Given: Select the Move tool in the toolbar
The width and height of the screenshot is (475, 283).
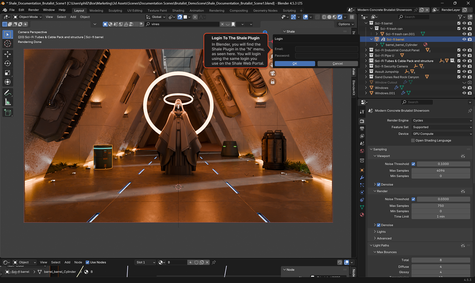Looking at the screenshot, I should 8,54.
